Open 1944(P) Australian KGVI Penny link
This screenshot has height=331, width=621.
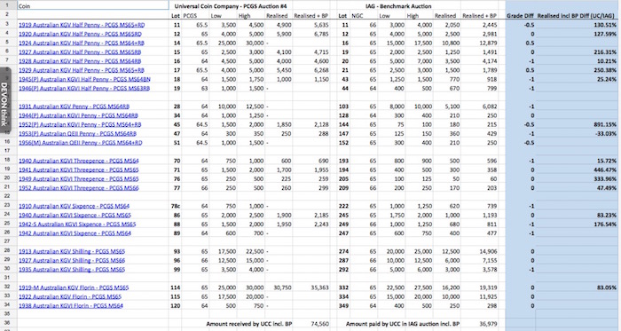[78, 115]
